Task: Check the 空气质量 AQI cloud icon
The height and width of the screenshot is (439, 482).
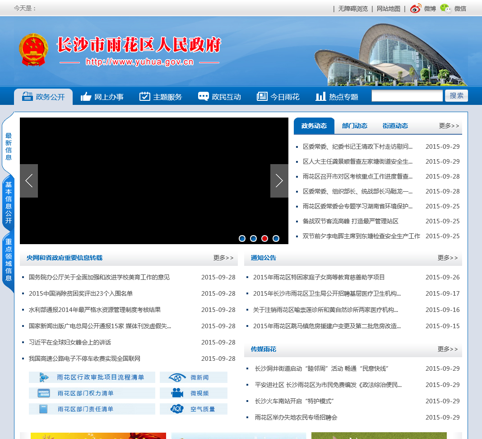Action: [x=177, y=409]
